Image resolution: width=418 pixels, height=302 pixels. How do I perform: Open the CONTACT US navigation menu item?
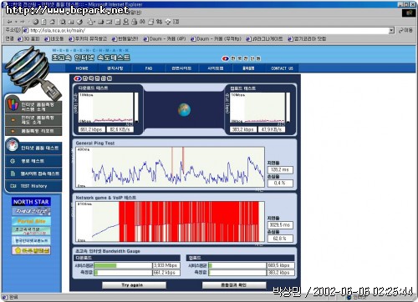tap(282, 68)
